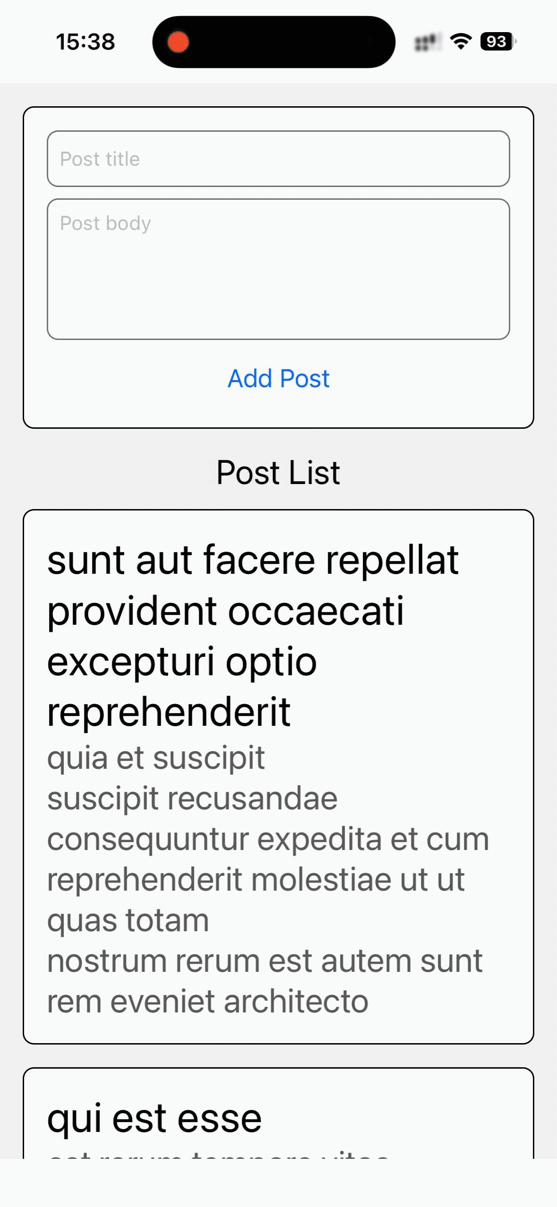Screen dimensions: 557x1207
Task: Tap the "nostrum rerum est autem sunt" line
Action: tap(265, 961)
